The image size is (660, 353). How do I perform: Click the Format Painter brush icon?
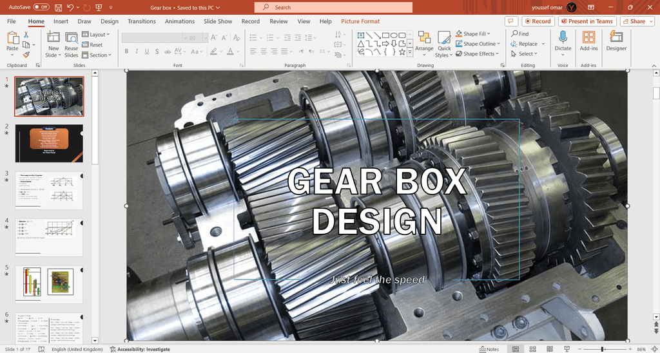(26, 54)
